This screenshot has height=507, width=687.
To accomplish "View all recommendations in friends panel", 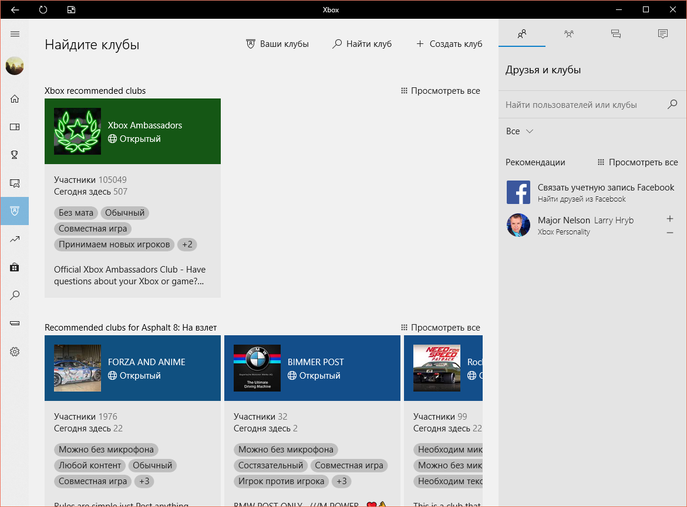I will [638, 162].
